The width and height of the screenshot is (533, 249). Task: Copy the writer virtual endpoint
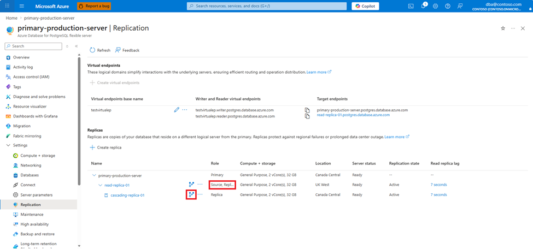pyautogui.click(x=307, y=110)
